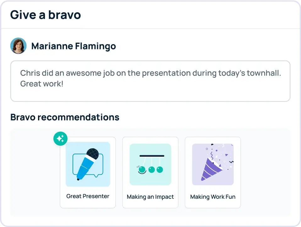
Task: Click the name "Marianne Flamingo"
Action: [74, 46]
